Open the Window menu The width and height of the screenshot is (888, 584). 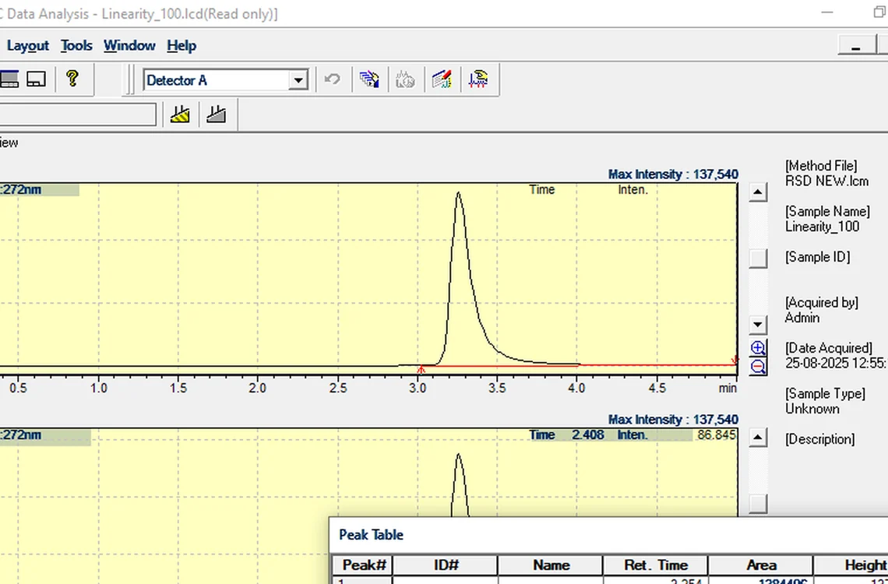[x=129, y=45]
